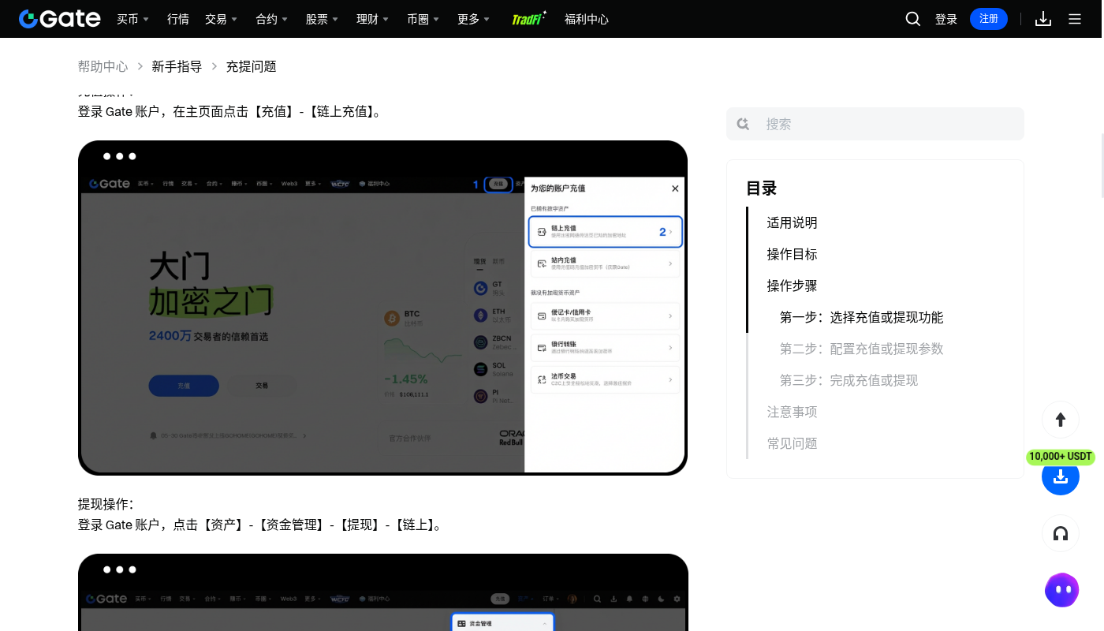Image resolution: width=1104 pixels, height=631 pixels.
Task: Jump to 操作目标 in table of contents
Action: tap(793, 254)
